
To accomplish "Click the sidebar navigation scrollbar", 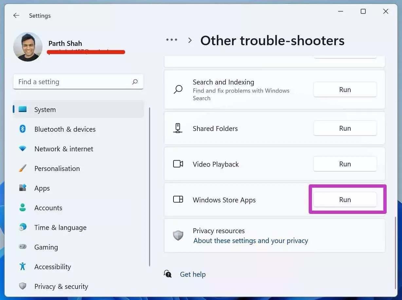I will pyautogui.click(x=150, y=187).
